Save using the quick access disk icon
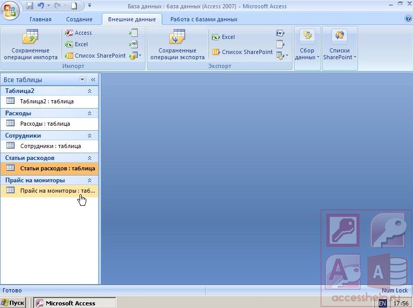The width and height of the screenshot is (413, 308). coord(30,6)
